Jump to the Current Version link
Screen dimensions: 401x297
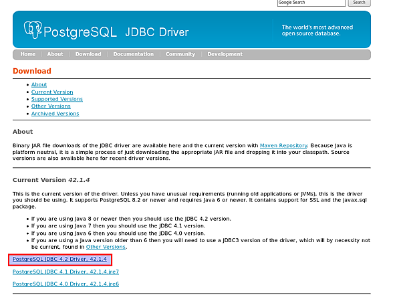[52, 92]
